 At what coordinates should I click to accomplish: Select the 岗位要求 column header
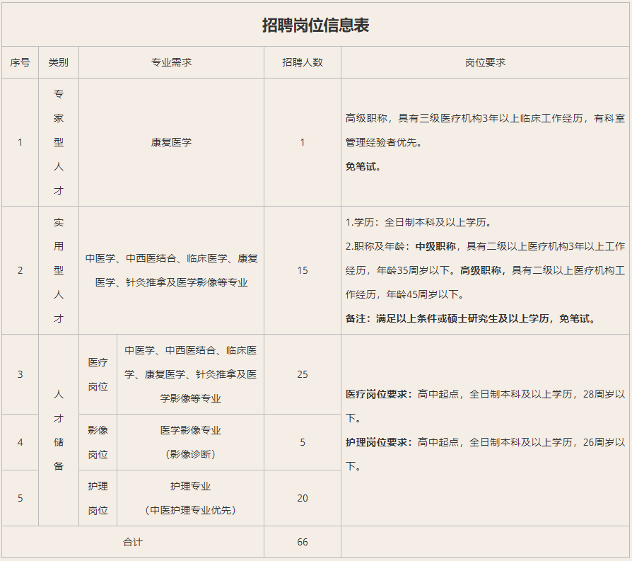(x=485, y=62)
